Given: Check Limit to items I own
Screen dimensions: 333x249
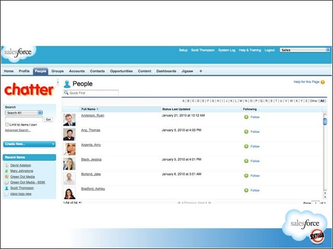Looking at the screenshot, I should (7, 125).
